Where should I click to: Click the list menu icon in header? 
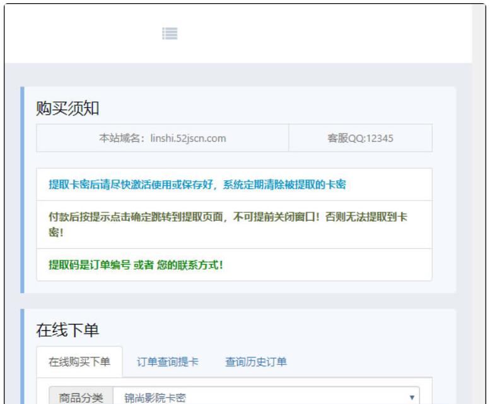point(169,33)
